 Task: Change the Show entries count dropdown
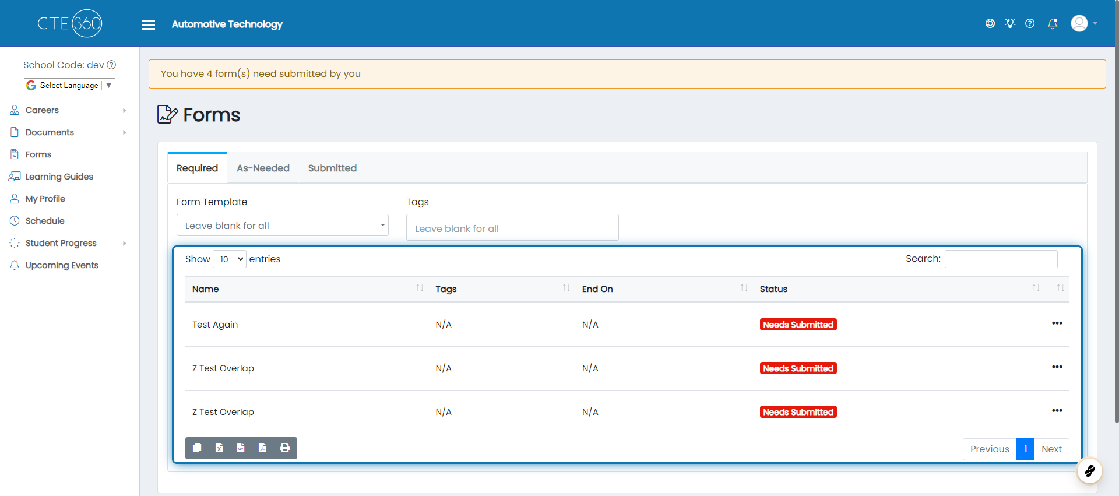point(230,259)
